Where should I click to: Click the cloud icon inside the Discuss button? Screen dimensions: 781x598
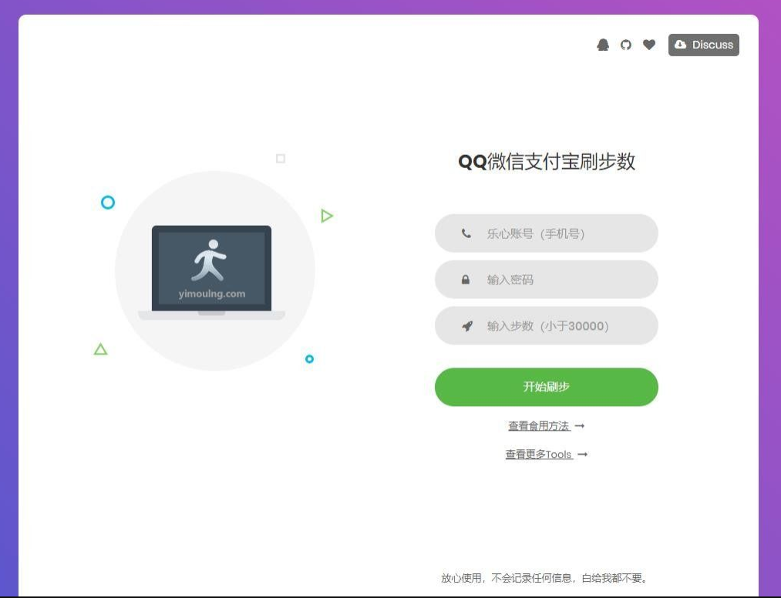click(681, 45)
